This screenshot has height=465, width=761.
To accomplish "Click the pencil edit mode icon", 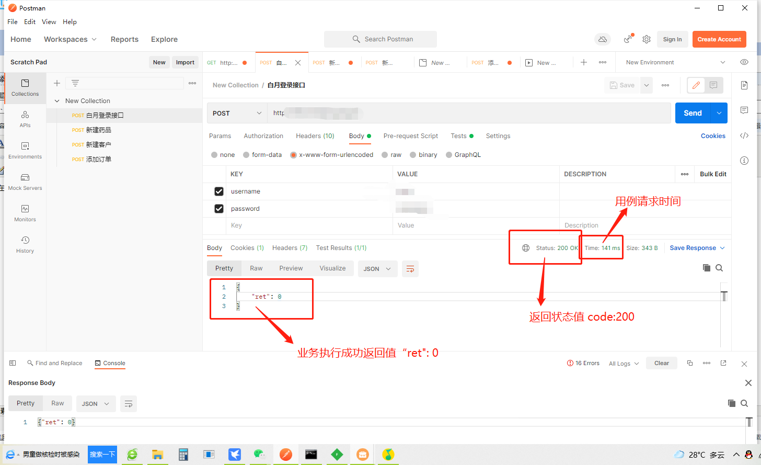I will point(696,85).
